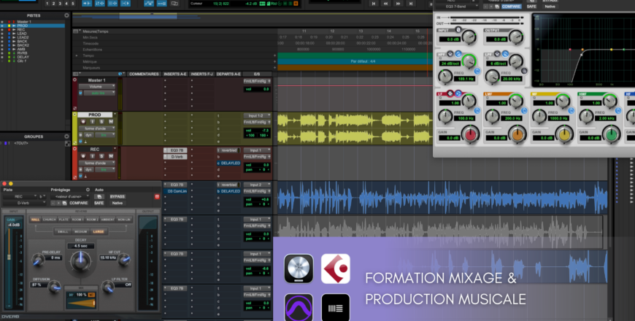Select the CHURCH reverb algorithm
Image resolution: width=635 pixels, height=321 pixels.
(x=50, y=220)
